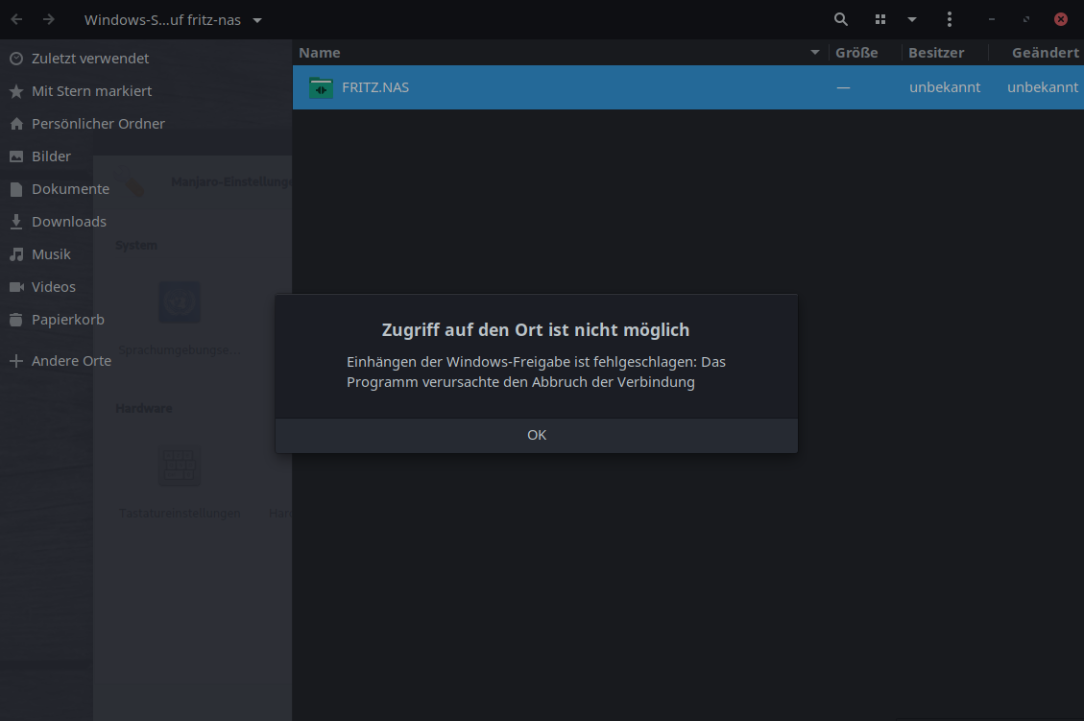1084x721 pixels.
Task: Click the forward navigation arrow
Action: [x=49, y=19]
